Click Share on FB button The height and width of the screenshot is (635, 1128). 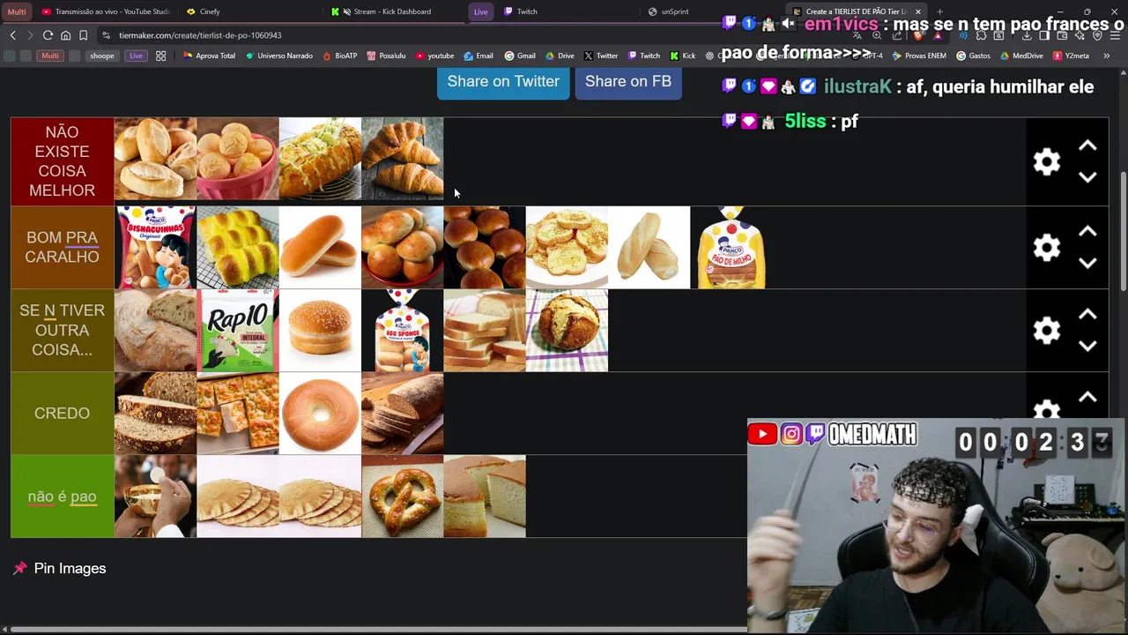point(628,81)
